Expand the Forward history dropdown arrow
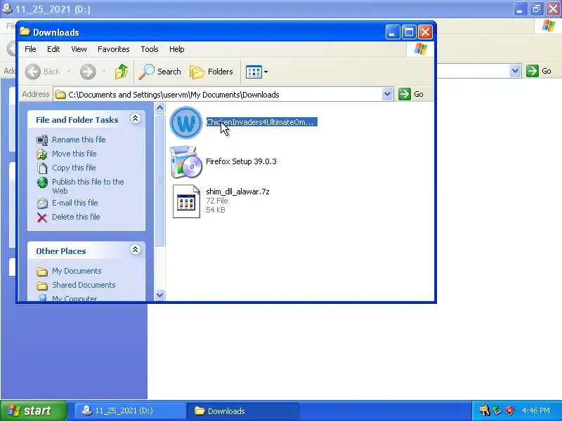 [104, 72]
